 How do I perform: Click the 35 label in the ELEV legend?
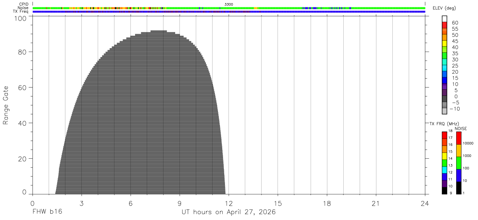pyautogui.click(x=455, y=53)
